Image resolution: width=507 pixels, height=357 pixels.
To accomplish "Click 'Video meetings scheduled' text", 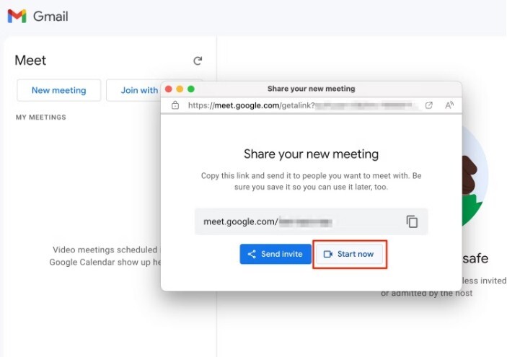I will point(105,256).
